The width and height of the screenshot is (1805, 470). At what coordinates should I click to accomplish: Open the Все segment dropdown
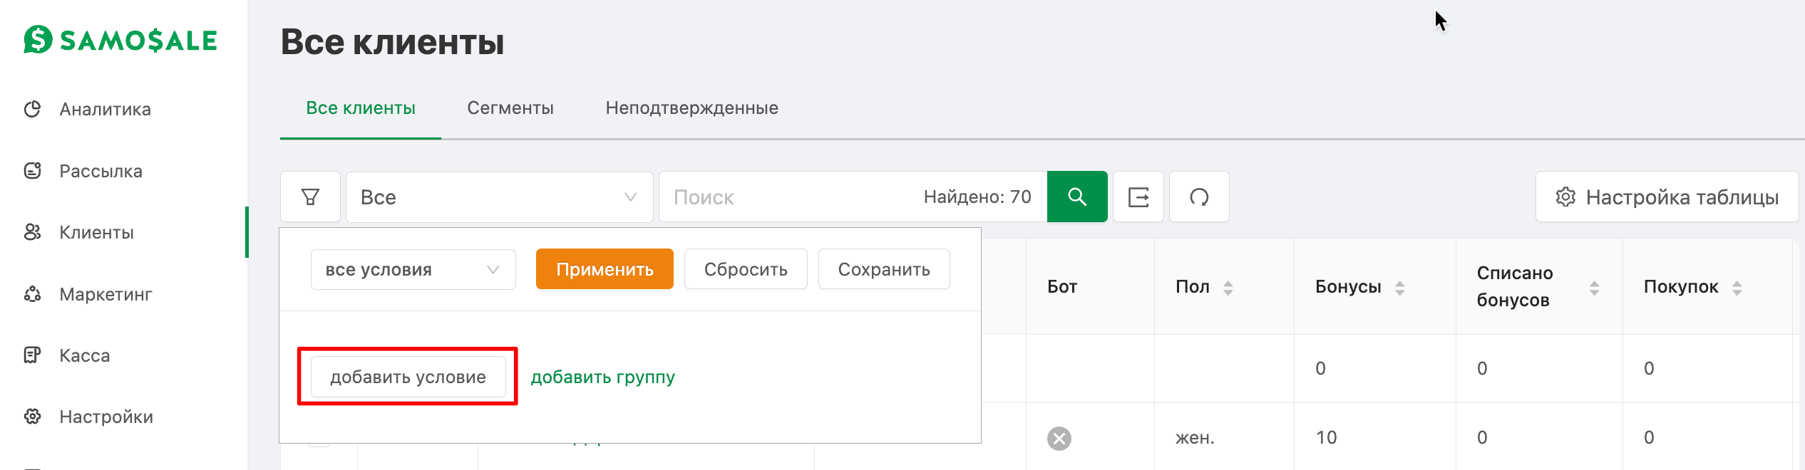pos(499,197)
